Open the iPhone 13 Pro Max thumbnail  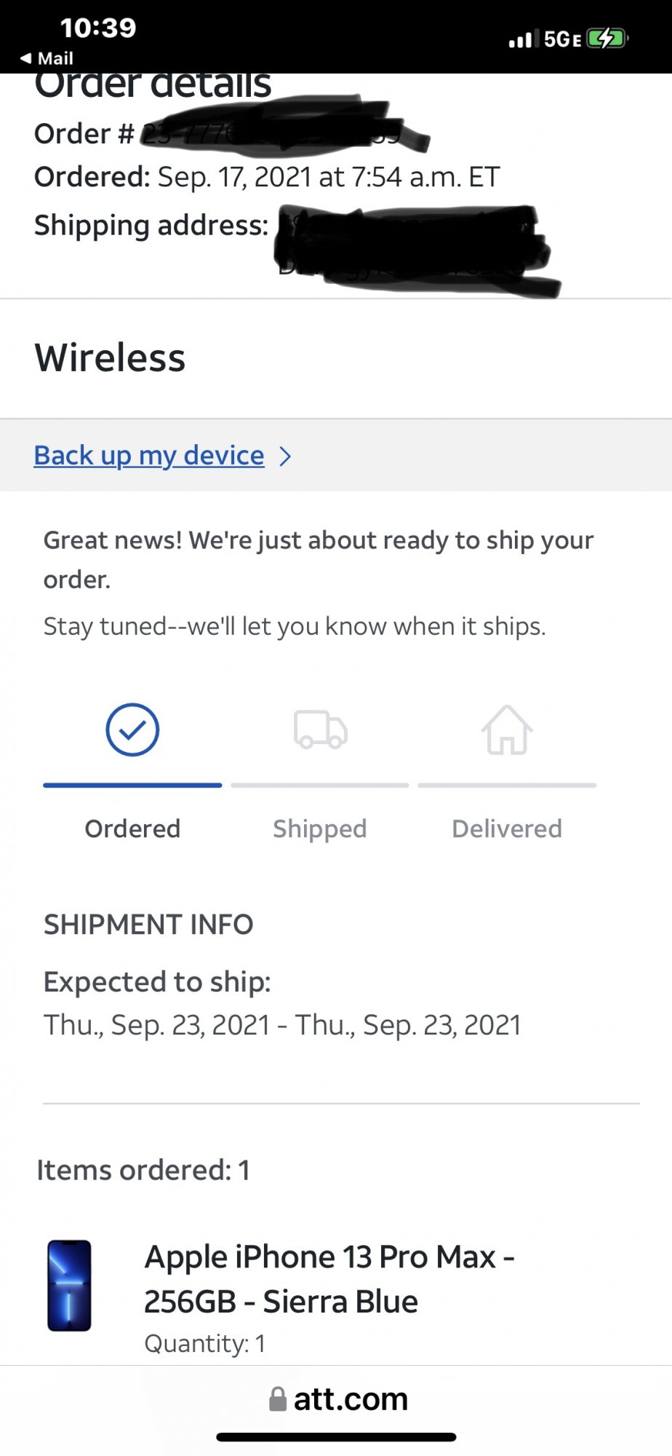pyautogui.click(x=69, y=1286)
